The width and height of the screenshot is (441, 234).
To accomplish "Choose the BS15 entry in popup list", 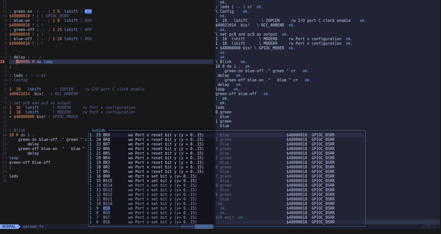I will click(x=107, y=181).
